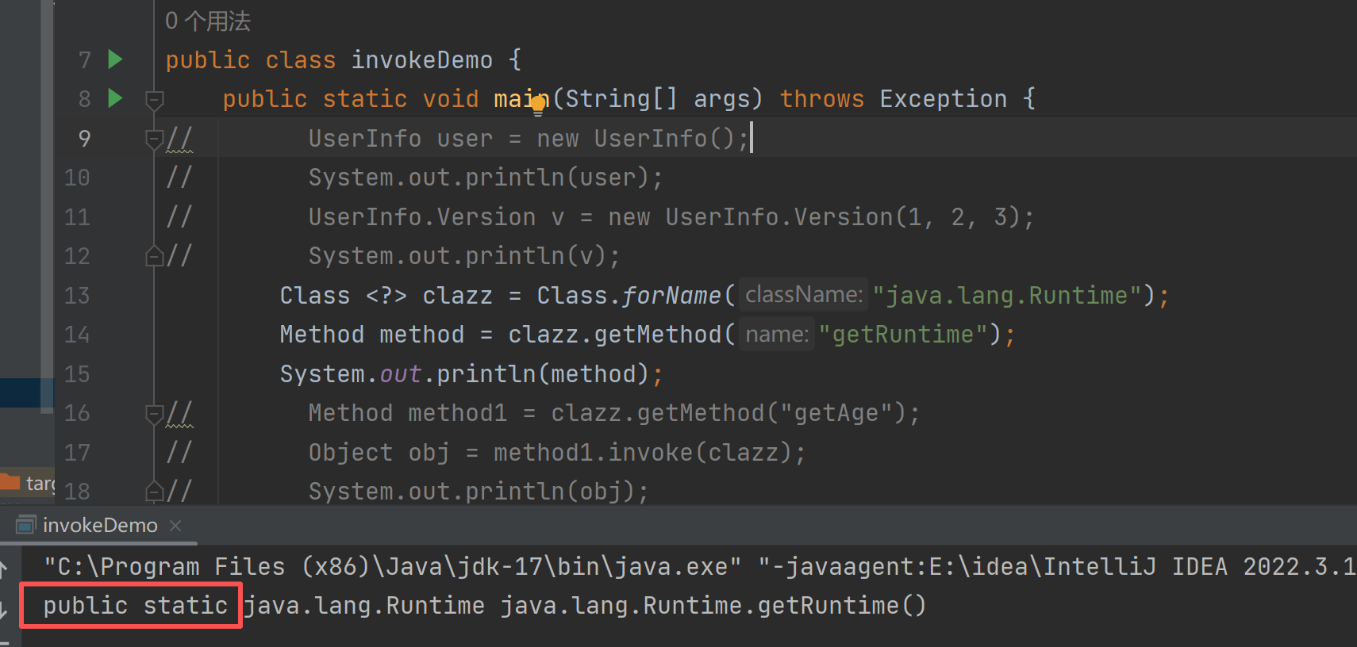This screenshot has width=1357, height=647.
Task: Collapse the comment block starting at line 9
Action: 154,139
